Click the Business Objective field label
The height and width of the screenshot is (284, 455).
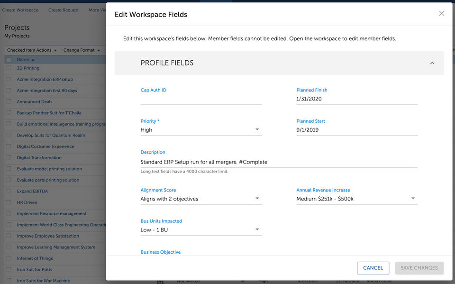tap(161, 252)
